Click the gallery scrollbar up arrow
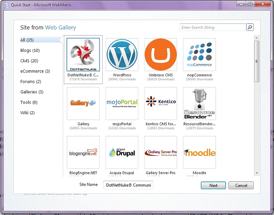The width and height of the screenshot is (274, 215). (256, 38)
